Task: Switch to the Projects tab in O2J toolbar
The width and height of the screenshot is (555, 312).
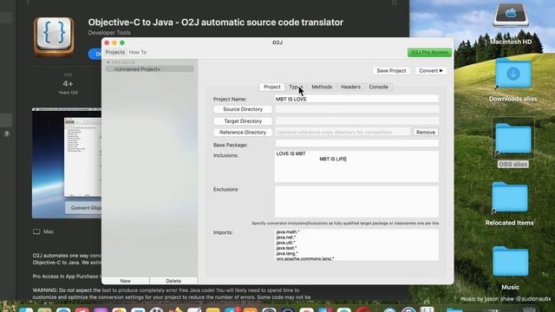Action: pyautogui.click(x=115, y=52)
